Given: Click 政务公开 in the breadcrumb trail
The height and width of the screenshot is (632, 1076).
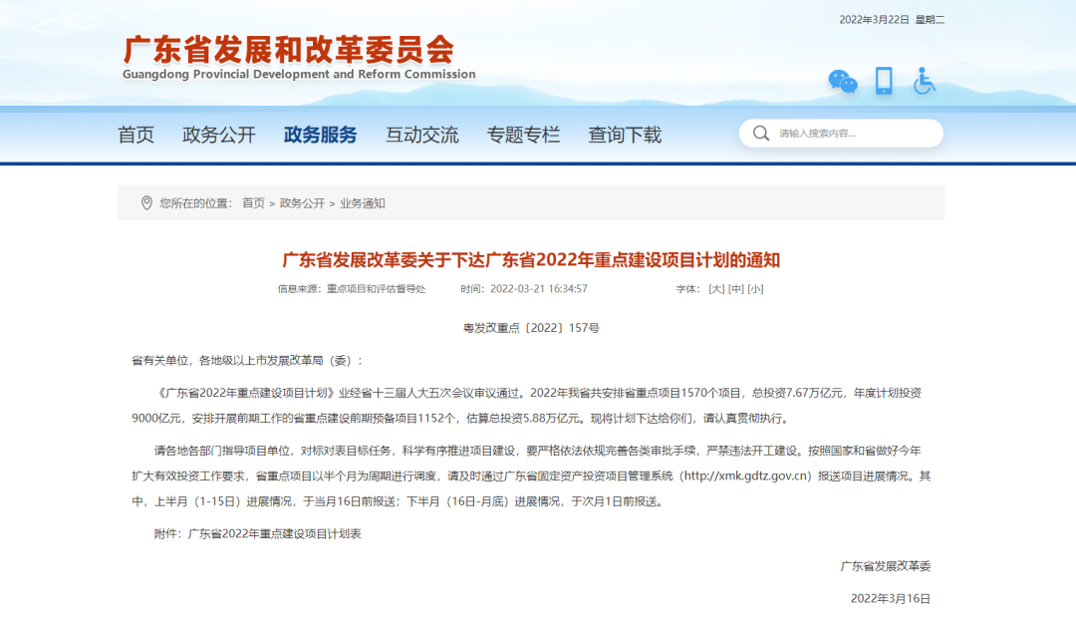Looking at the screenshot, I should coord(302,203).
